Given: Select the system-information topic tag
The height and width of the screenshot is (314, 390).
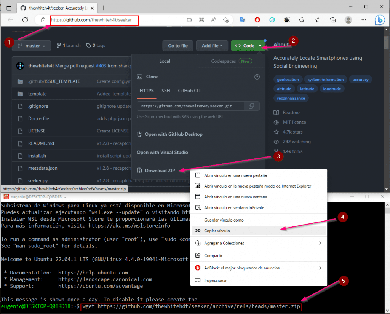Looking at the screenshot, I should [326, 80].
